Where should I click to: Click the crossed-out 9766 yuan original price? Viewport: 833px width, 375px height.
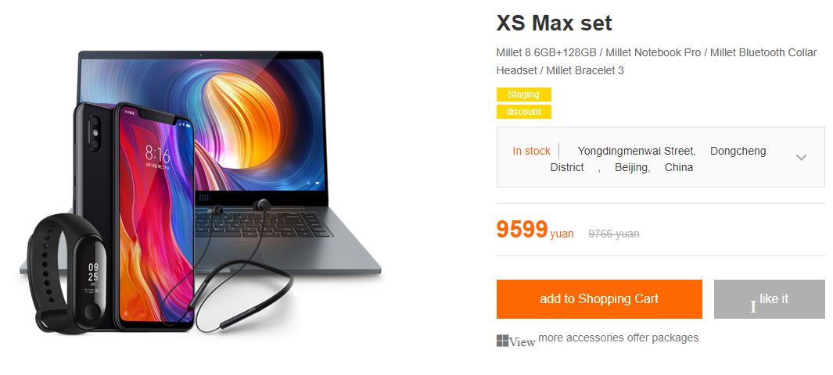click(x=613, y=234)
